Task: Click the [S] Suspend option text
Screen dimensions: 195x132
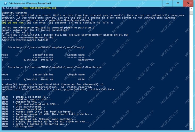Action: pyautogui.click(x=57, y=23)
